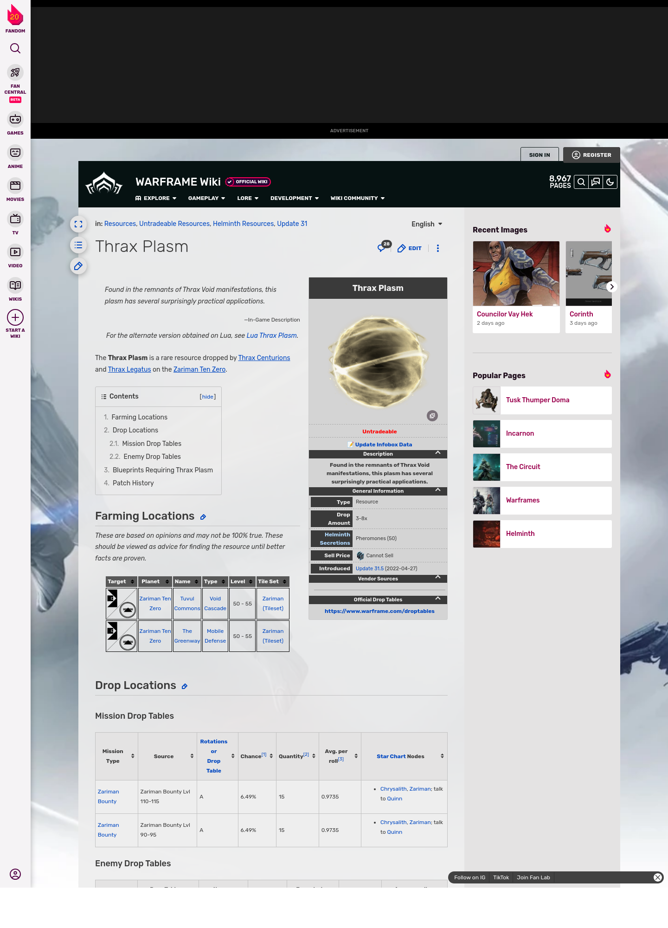Screen dimensions: 668x928
Task: Open Helminth Resources category link
Action: pos(243,224)
